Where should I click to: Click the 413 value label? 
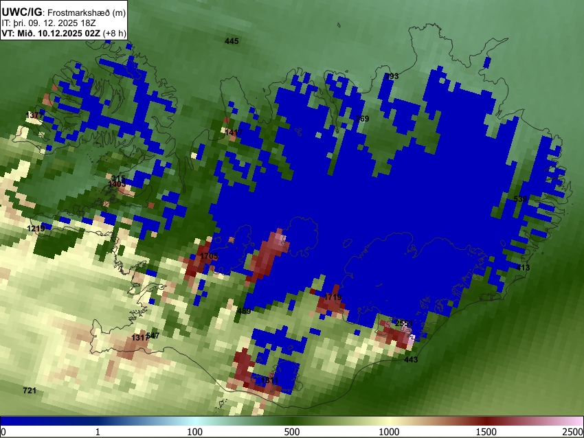523,268
